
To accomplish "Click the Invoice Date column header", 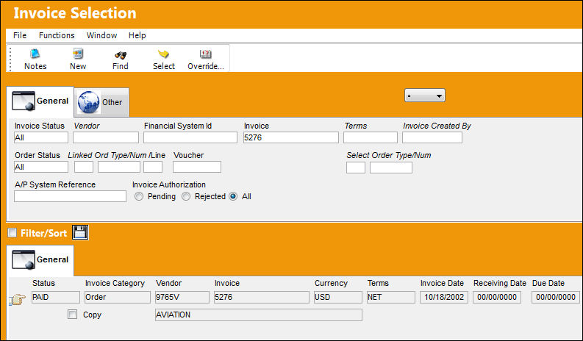I will (442, 283).
